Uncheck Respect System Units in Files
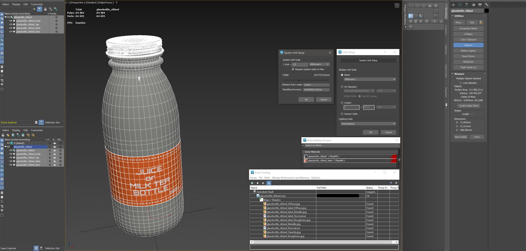The image size is (526, 251). point(293,69)
